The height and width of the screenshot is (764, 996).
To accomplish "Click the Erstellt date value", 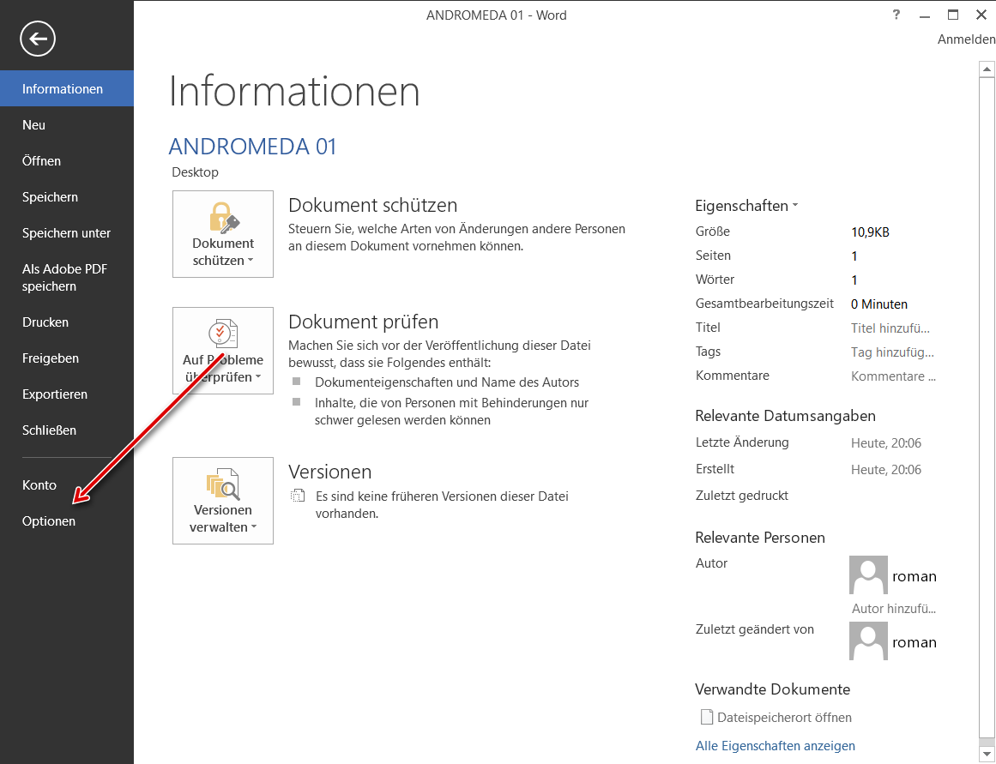I will pyautogui.click(x=886, y=470).
